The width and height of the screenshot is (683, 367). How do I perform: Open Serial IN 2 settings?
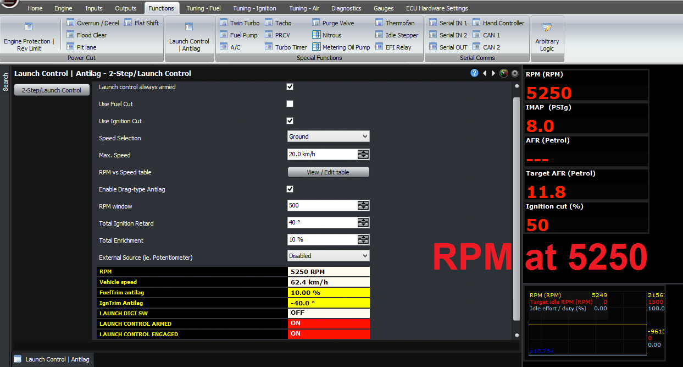click(x=448, y=35)
